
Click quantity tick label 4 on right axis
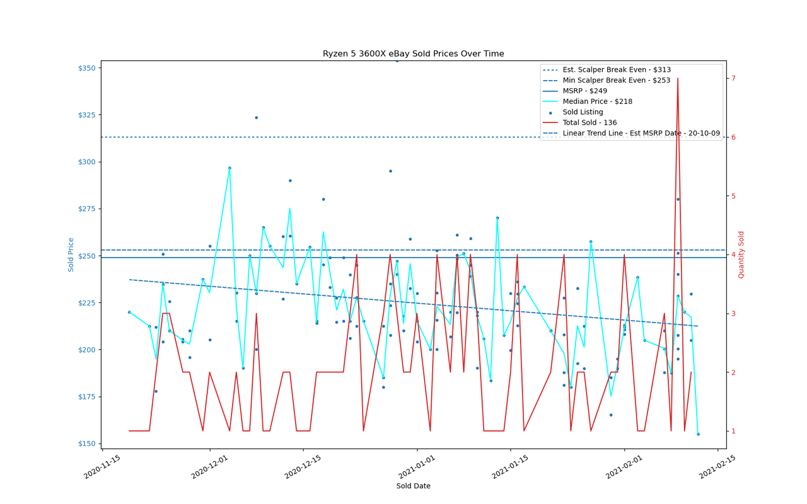(733, 255)
